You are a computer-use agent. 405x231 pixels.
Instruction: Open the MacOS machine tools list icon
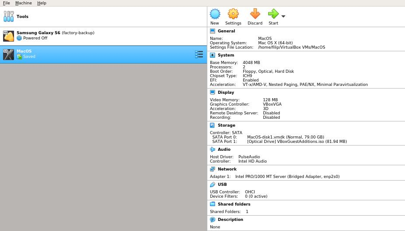[199, 54]
